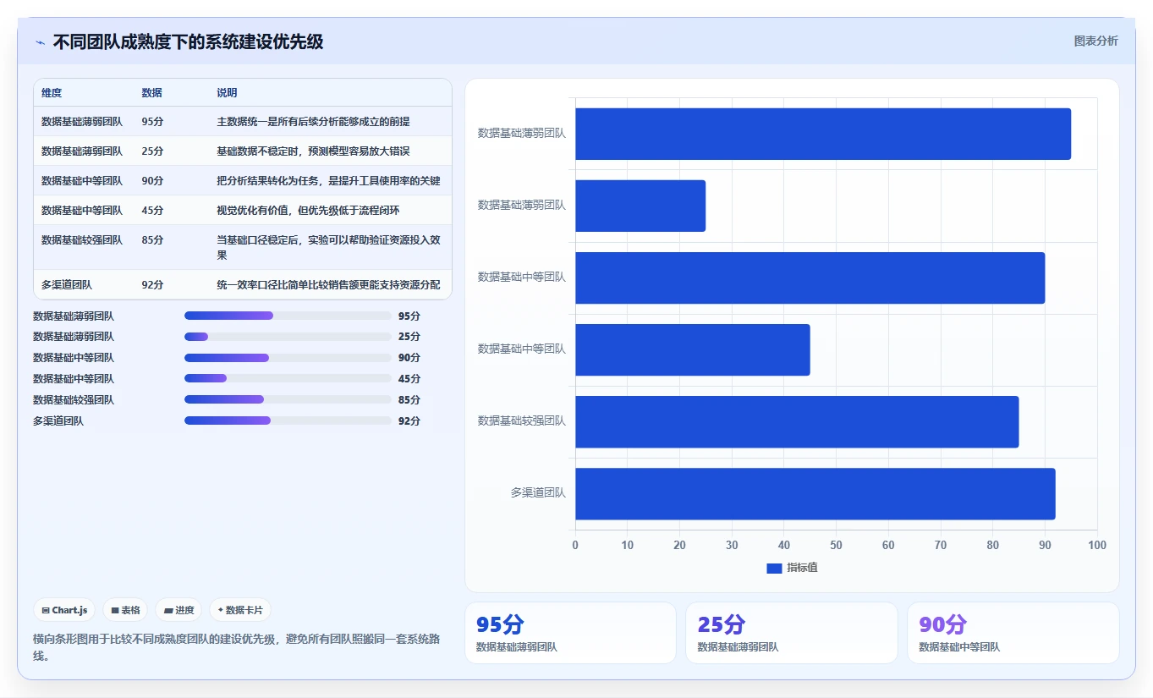Click the footer note starting 横向条形图用于比较
Image resolution: width=1153 pixels, height=698 pixels.
tap(236, 647)
